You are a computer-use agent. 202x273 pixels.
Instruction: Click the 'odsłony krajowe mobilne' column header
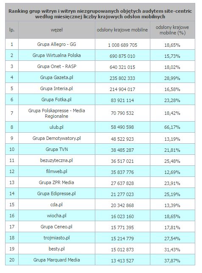122,30
